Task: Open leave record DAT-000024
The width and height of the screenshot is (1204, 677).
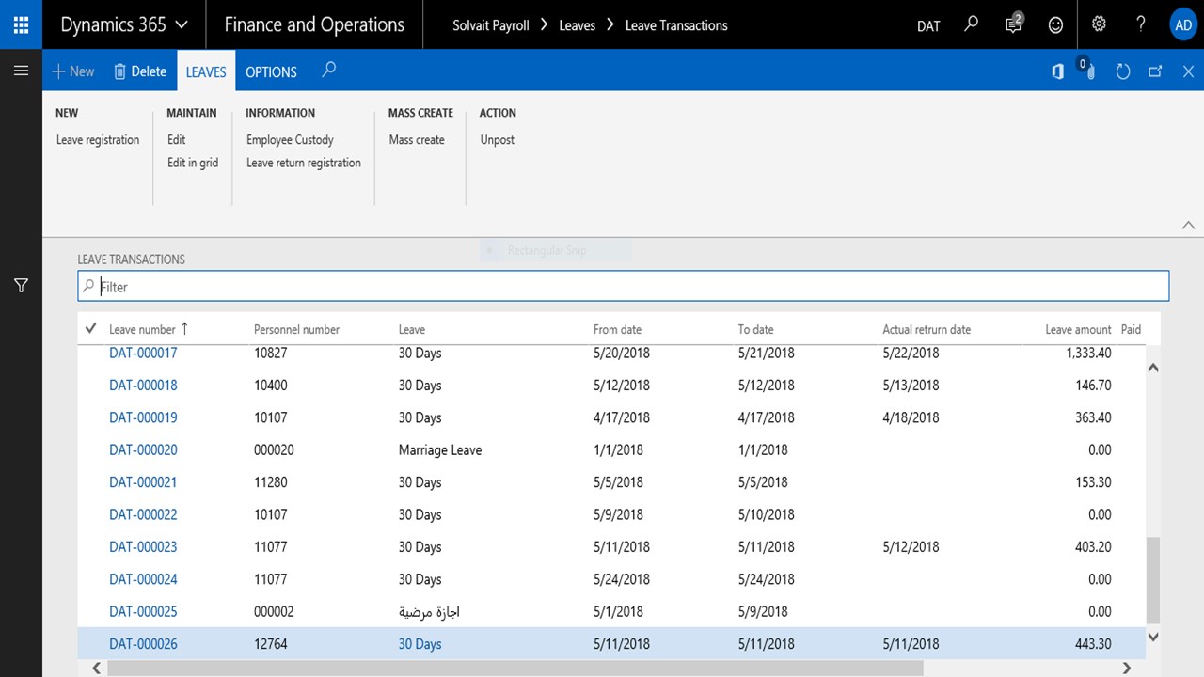Action: coord(143,579)
